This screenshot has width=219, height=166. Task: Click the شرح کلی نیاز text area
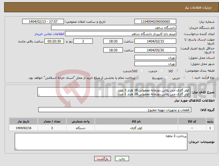pyautogui.click(x=114, y=92)
